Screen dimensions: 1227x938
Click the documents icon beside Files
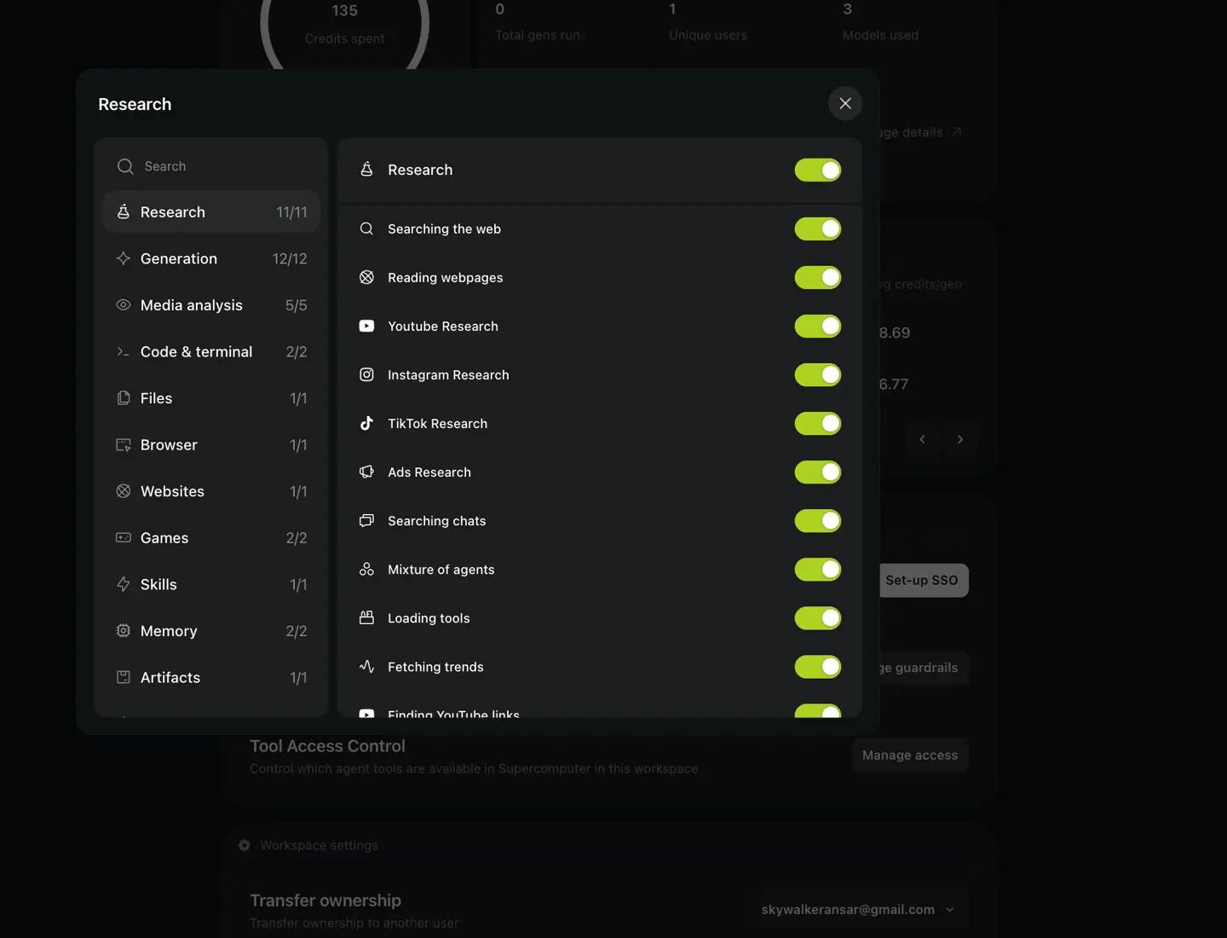[x=124, y=398]
